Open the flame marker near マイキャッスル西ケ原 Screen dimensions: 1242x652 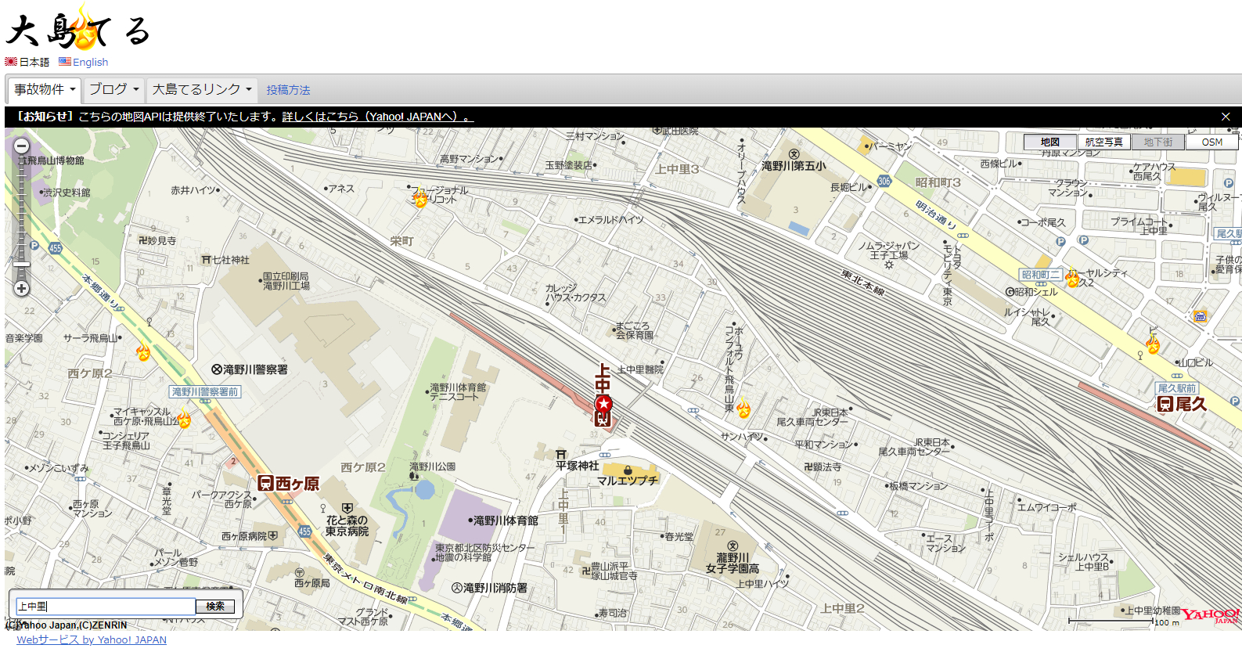click(184, 420)
